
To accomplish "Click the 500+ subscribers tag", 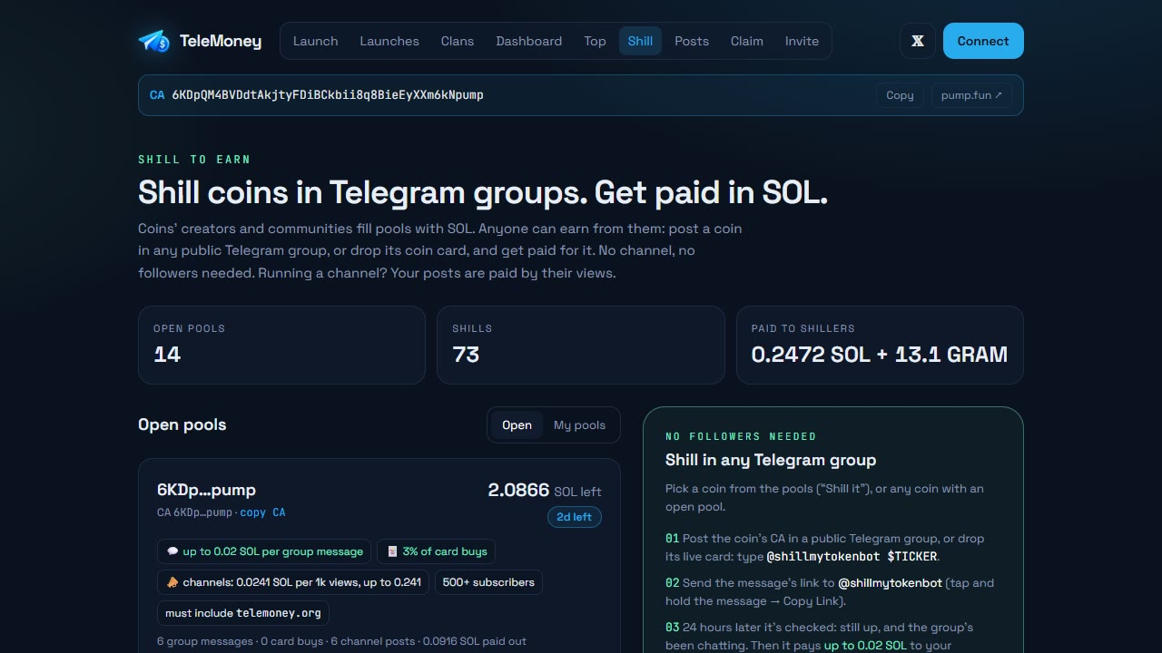I will (488, 582).
